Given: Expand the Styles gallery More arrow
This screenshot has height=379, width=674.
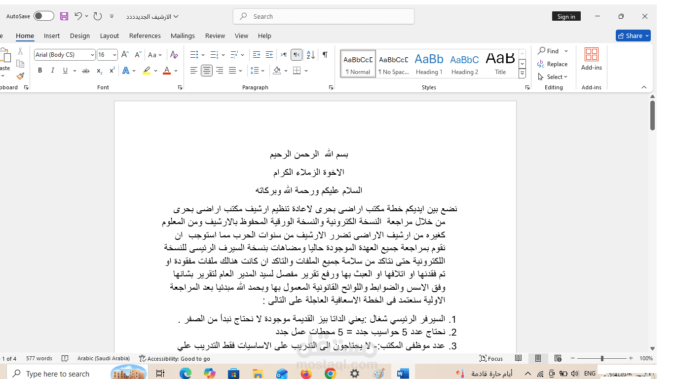Looking at the screenshot, I should (x=522, y=74).
